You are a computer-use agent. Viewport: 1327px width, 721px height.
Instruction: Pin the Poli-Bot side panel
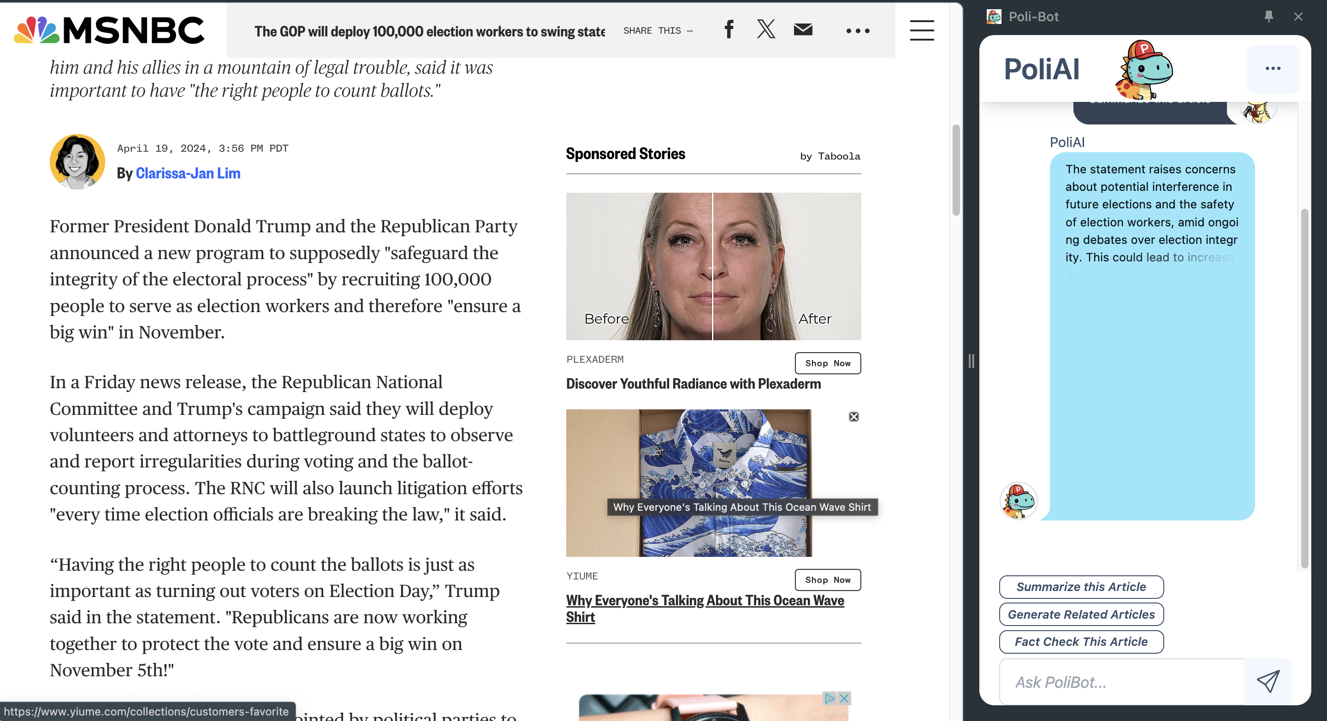pos(1268,17)
